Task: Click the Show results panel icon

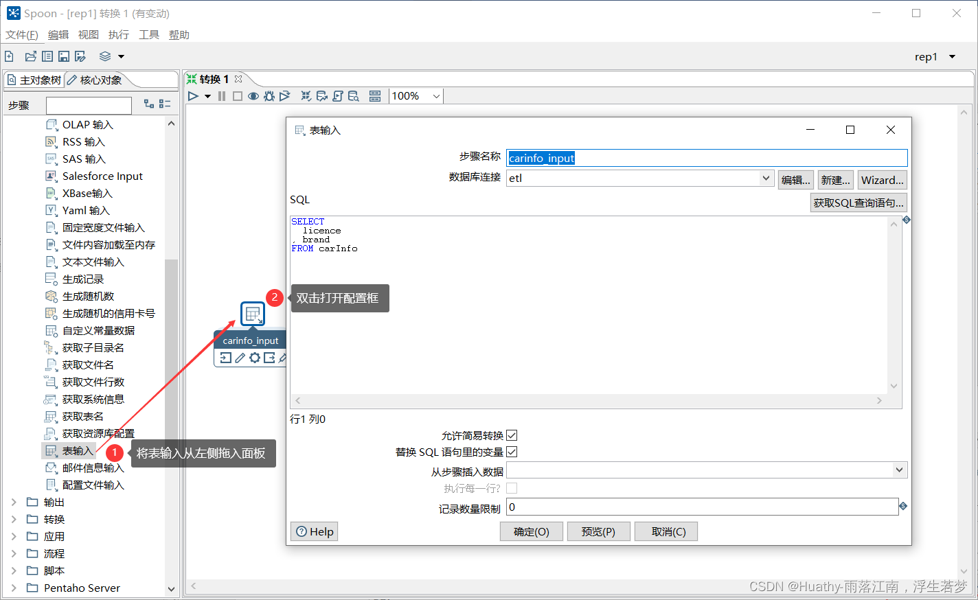Action: tap(375, 96)
